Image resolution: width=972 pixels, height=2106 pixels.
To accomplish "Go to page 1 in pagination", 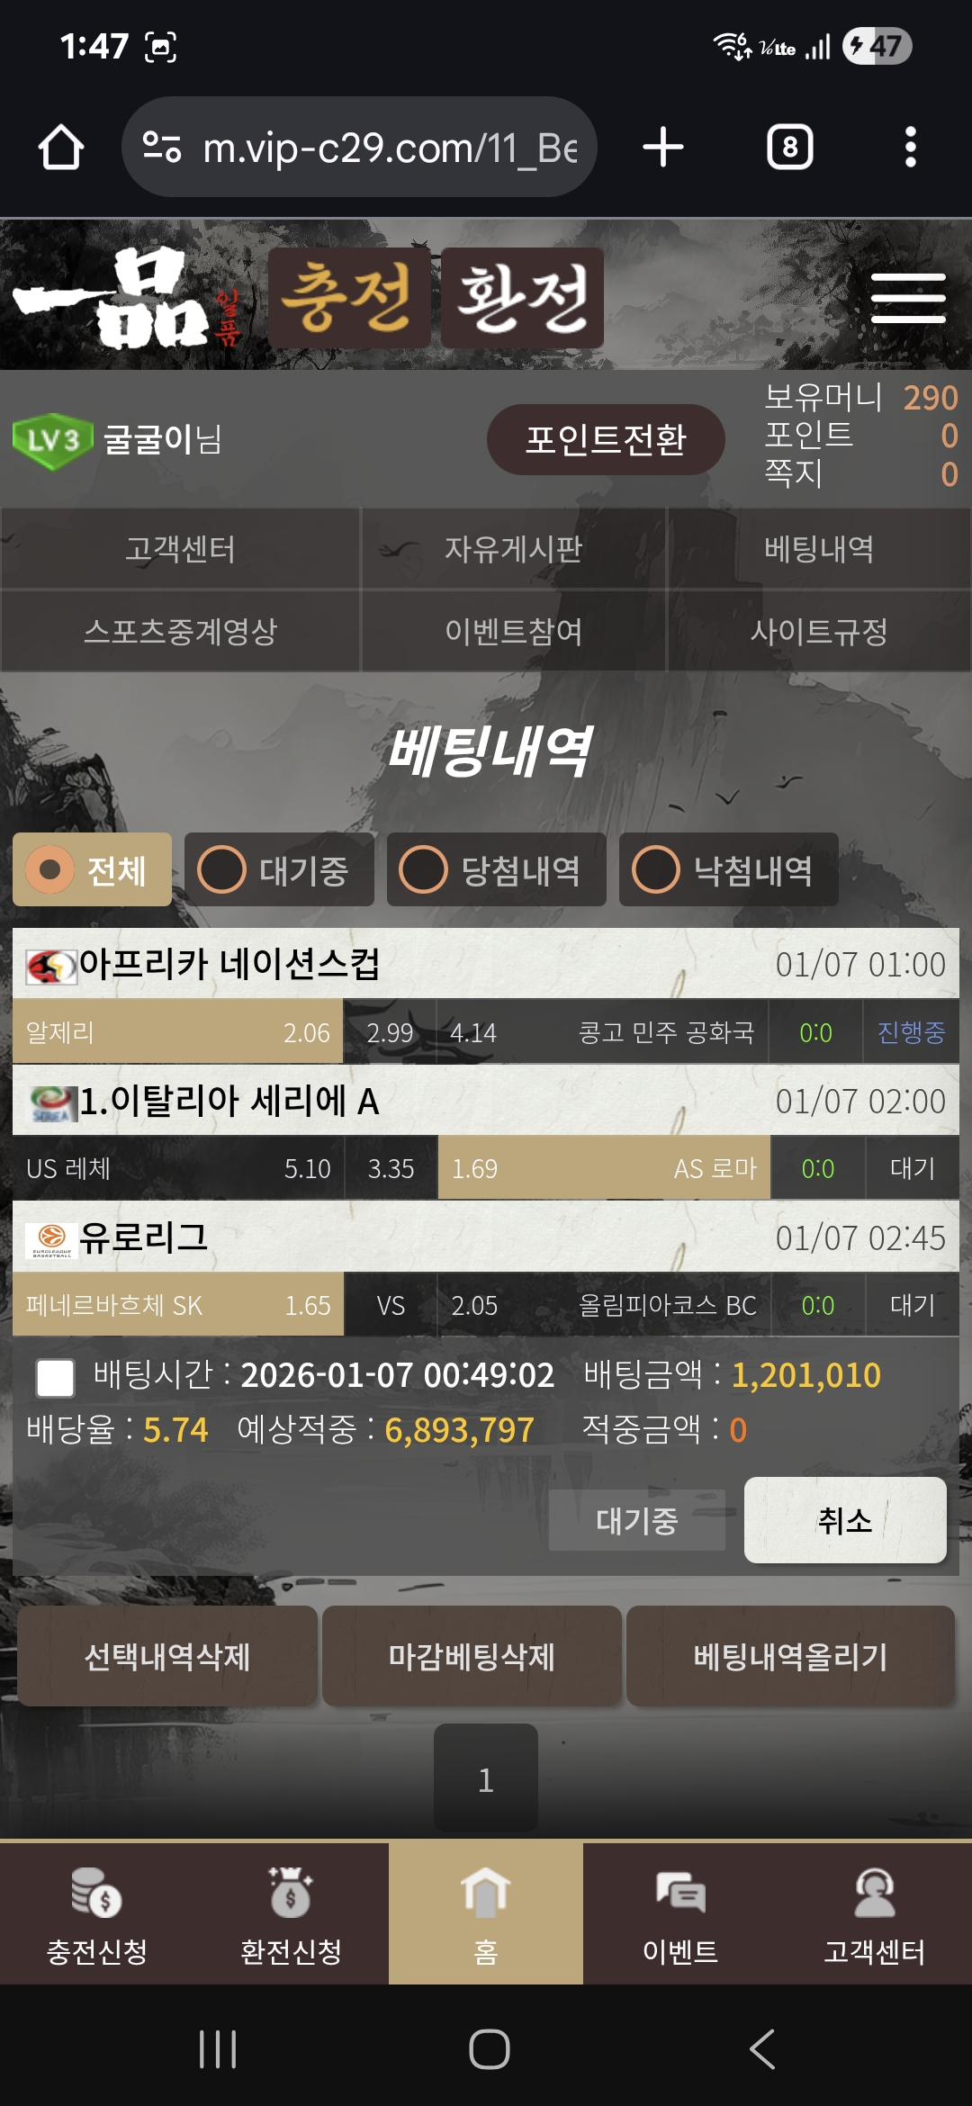I will [486, 1778].
